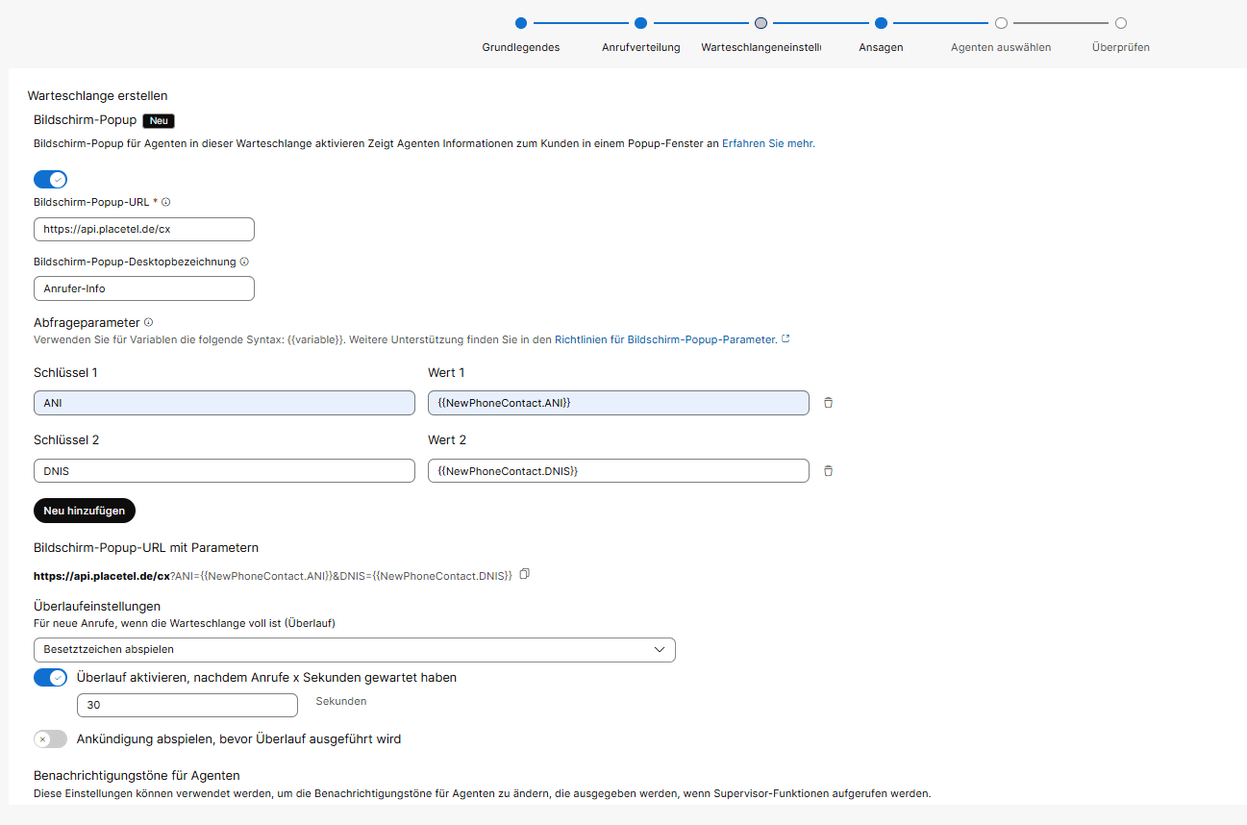
Task: Disable the Bildschirm-Popup toggle
Action: point(50,180)
